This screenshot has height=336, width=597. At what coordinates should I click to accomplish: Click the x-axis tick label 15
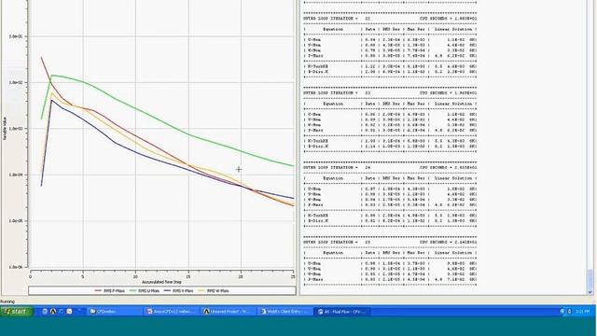coord(188,276)
